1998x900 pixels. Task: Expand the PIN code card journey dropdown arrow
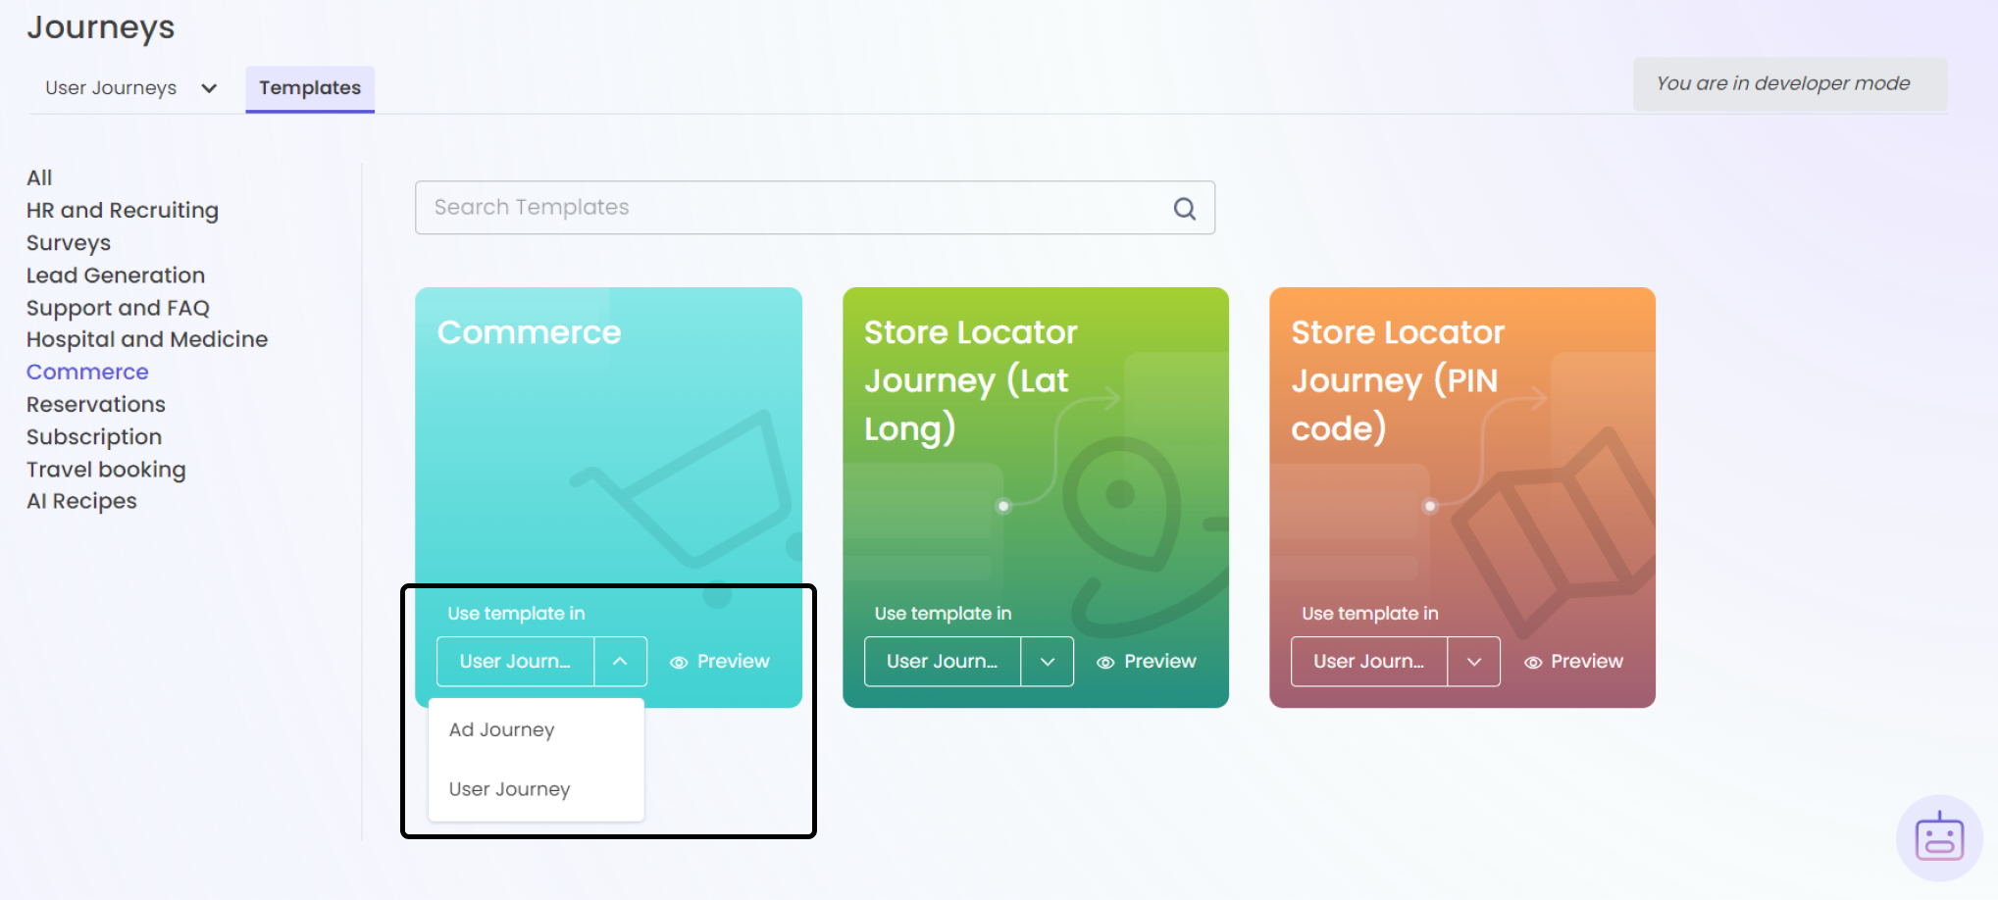pyautogui.click(x=1474, y=662)
